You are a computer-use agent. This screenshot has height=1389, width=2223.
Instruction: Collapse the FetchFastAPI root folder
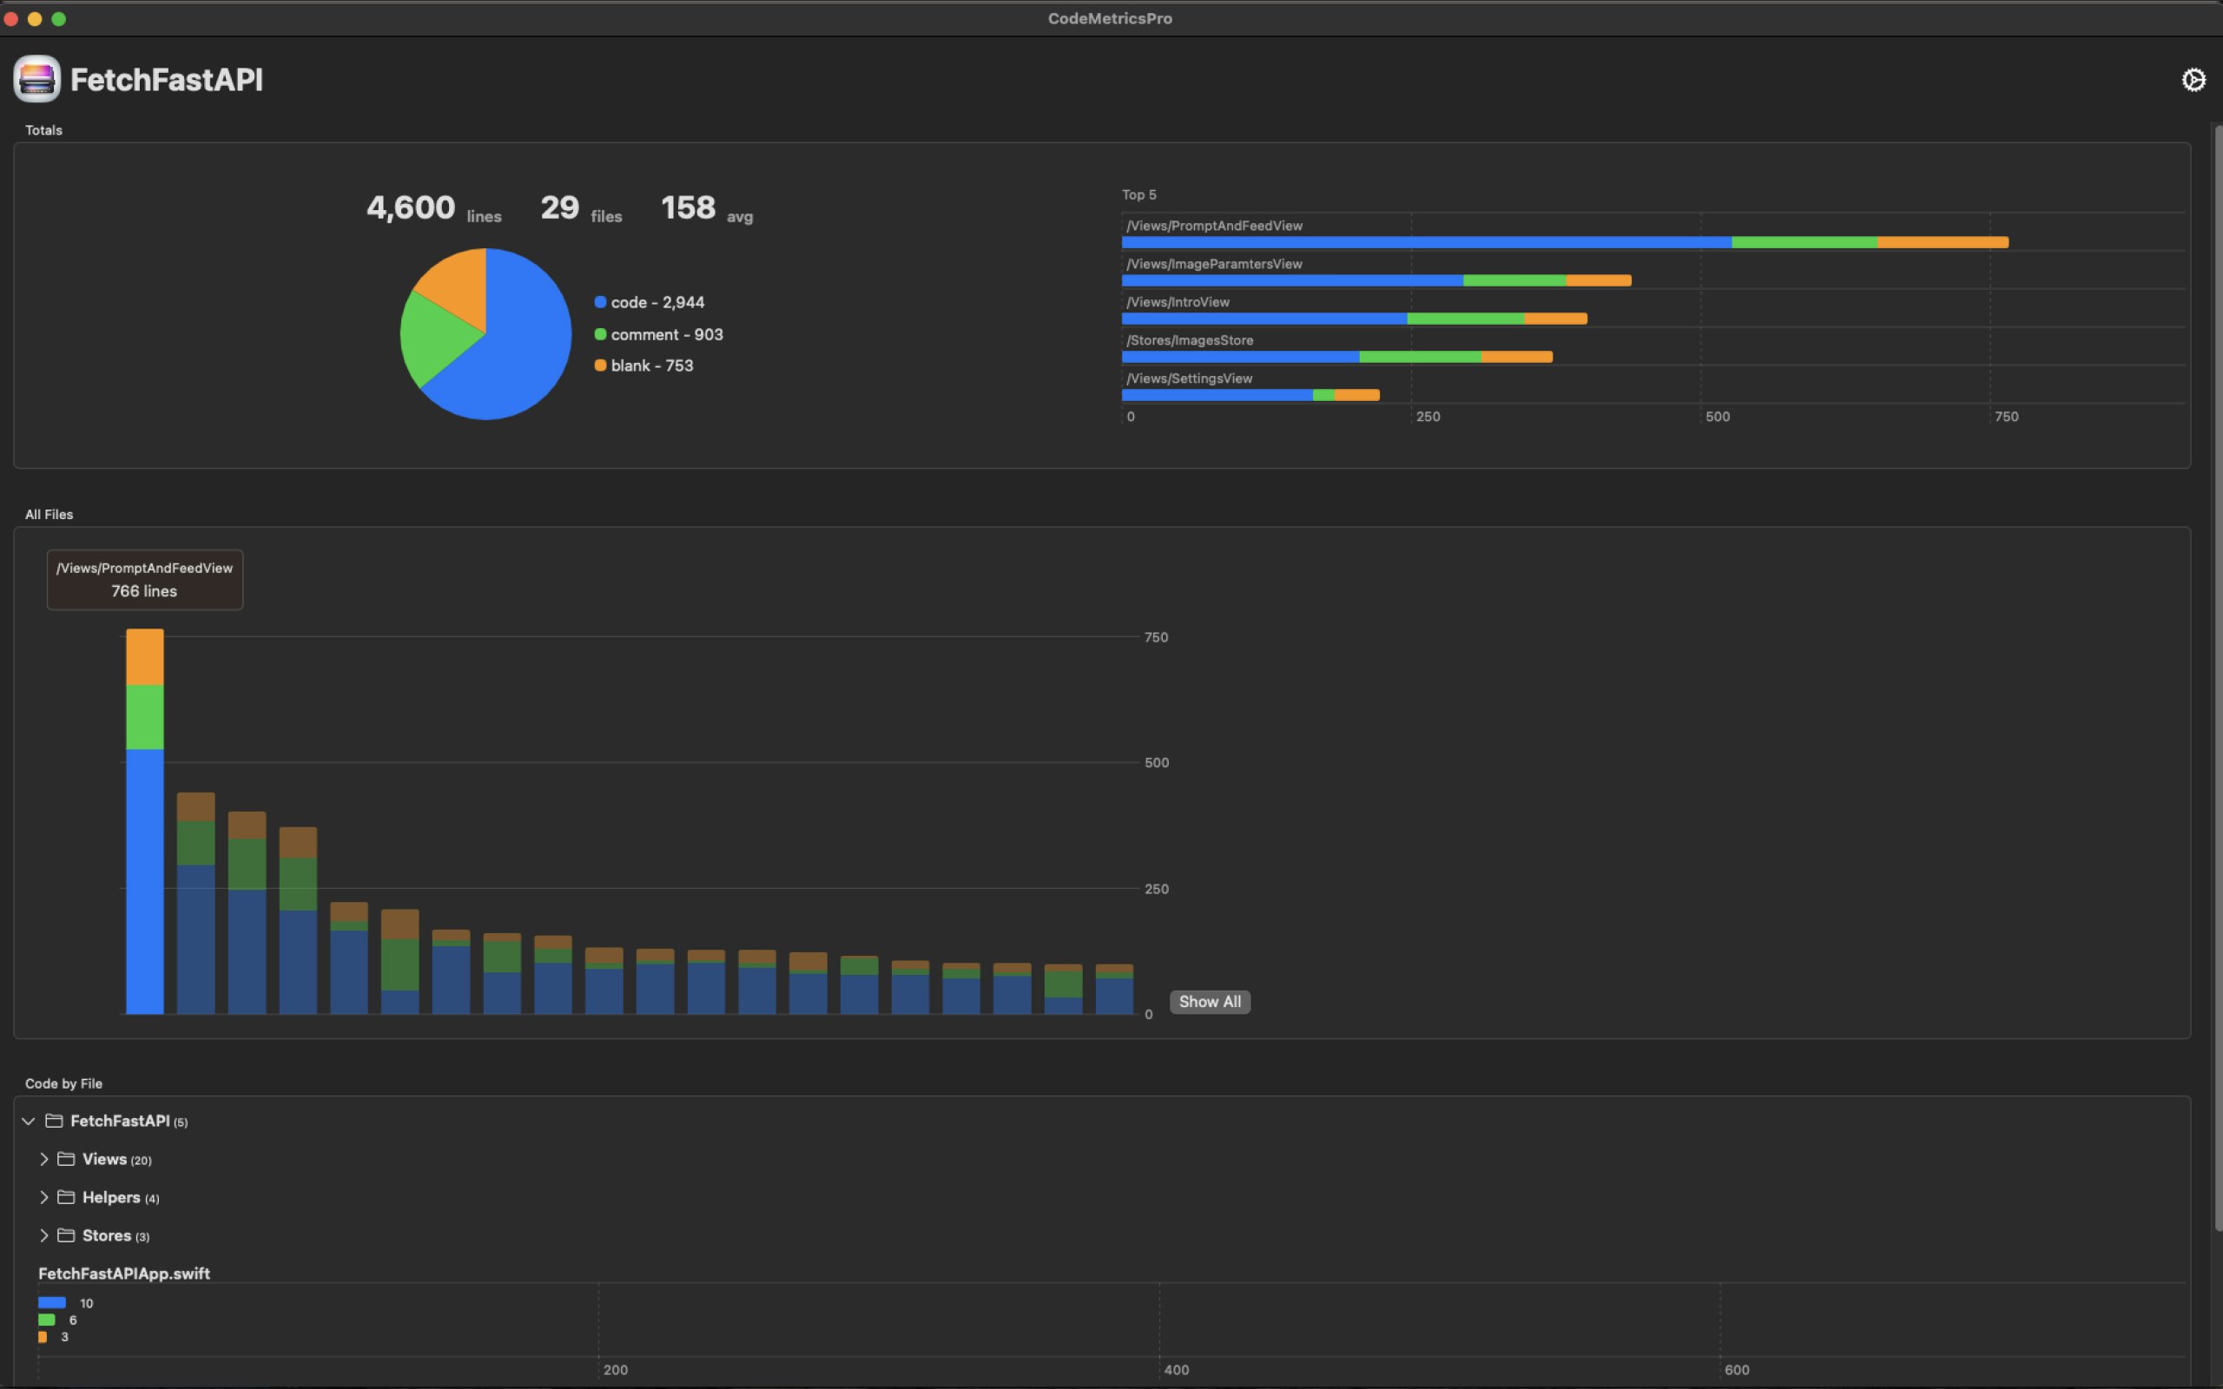point(28,1120)
